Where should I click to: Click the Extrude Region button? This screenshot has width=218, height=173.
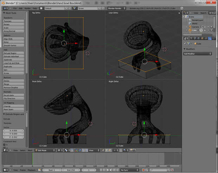coord(14,53)
